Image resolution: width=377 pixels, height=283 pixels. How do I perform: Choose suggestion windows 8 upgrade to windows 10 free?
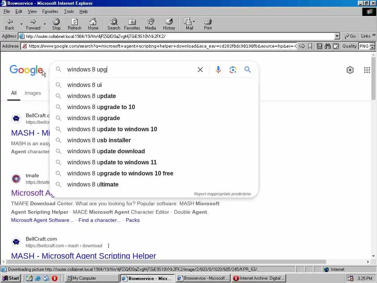[x=154, y=174]
